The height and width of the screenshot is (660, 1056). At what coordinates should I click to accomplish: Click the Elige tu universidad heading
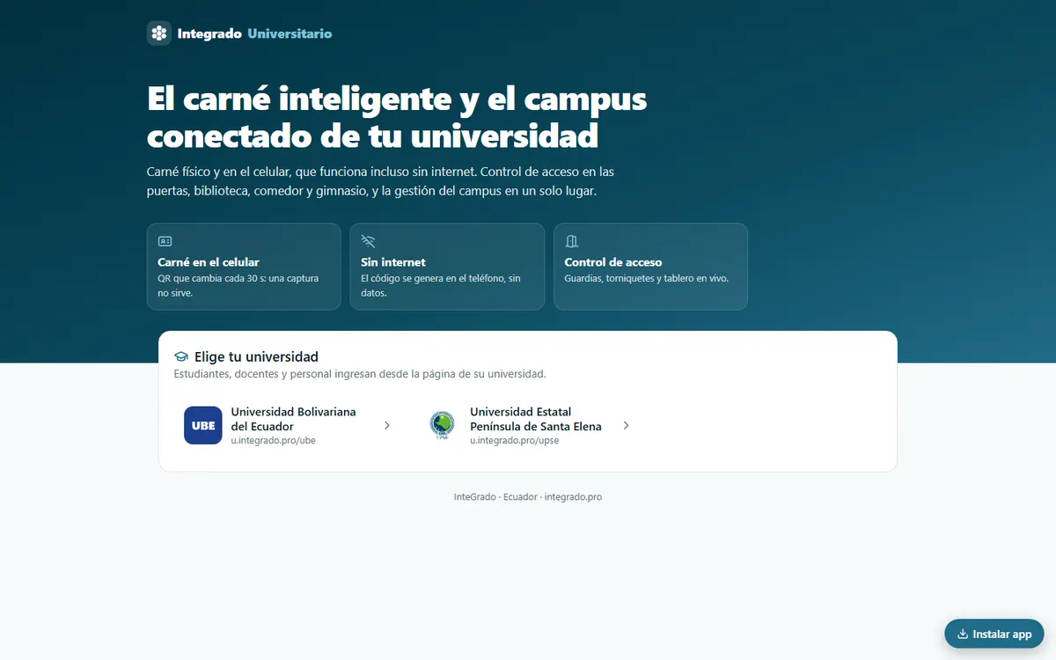pos(256,357)
